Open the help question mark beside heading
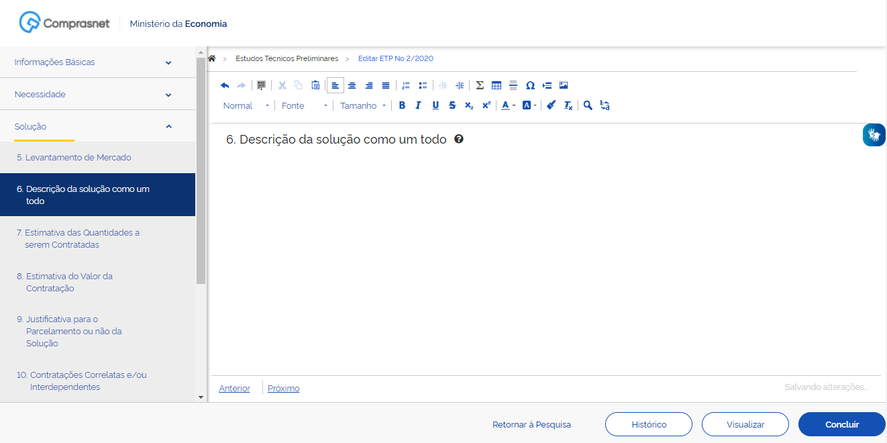The width and height of the screenshot is (887, 443). coord(459,139)
